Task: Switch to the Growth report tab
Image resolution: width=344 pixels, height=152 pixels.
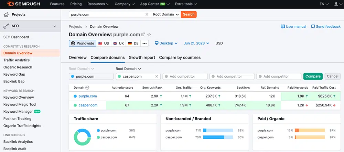Action: pos(142,58)
